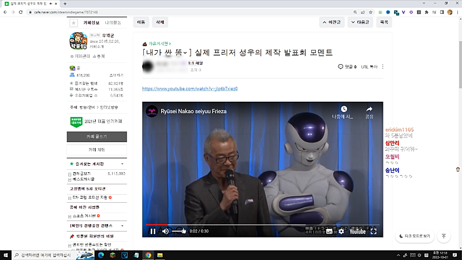Switch to the 카페정보 tab

tap(92, 23)
